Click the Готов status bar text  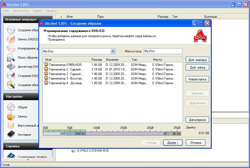(x=5, y=165)
